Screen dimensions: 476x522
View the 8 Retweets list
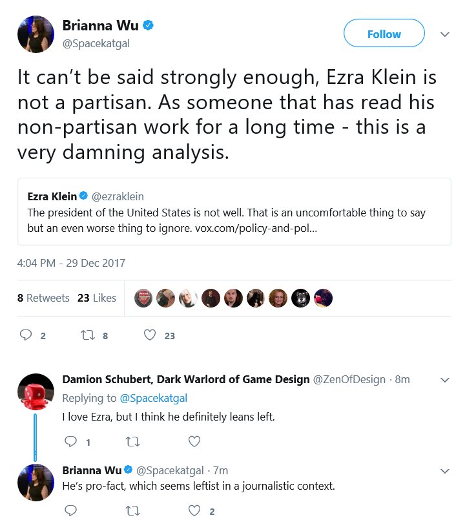coord(43,298)
